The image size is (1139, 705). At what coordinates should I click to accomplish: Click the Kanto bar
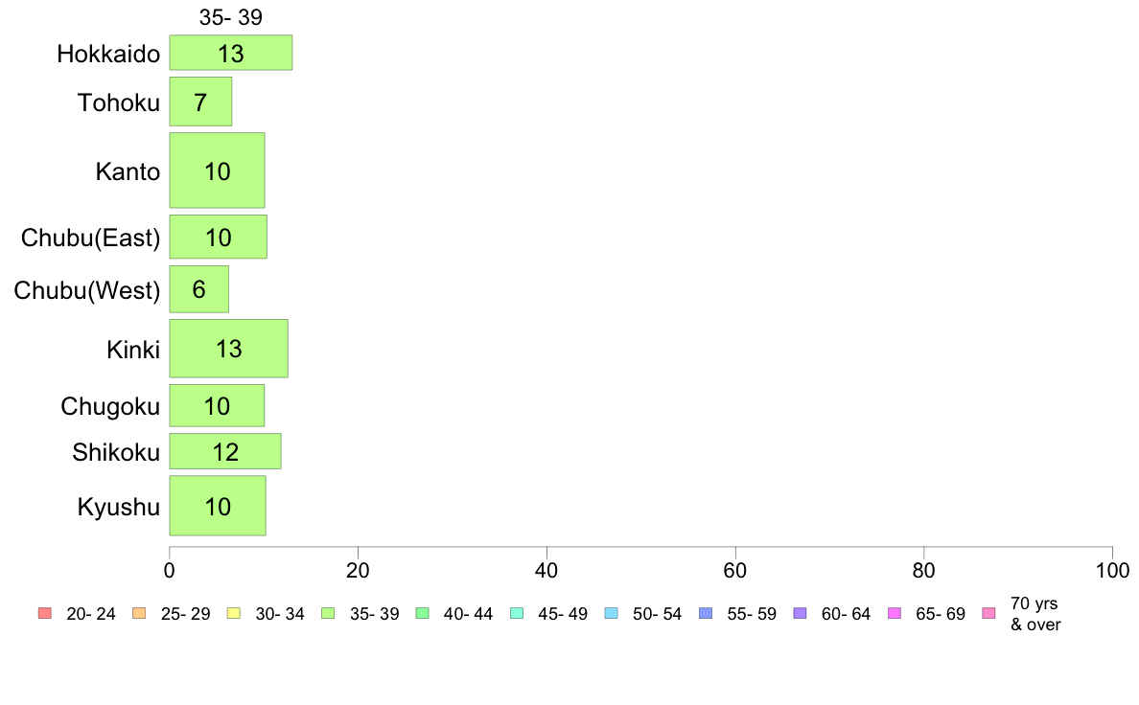(218, 171)
